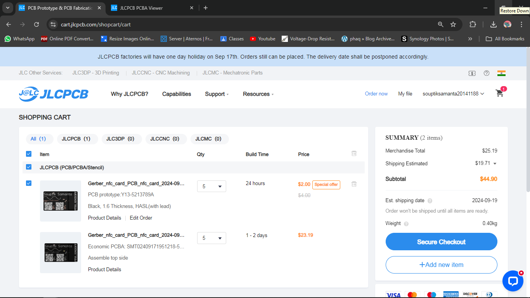Open the My file link
Screen dimensions: 530x298
tap(405, 94)
